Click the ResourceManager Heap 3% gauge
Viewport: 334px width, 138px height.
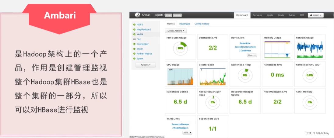213,102
